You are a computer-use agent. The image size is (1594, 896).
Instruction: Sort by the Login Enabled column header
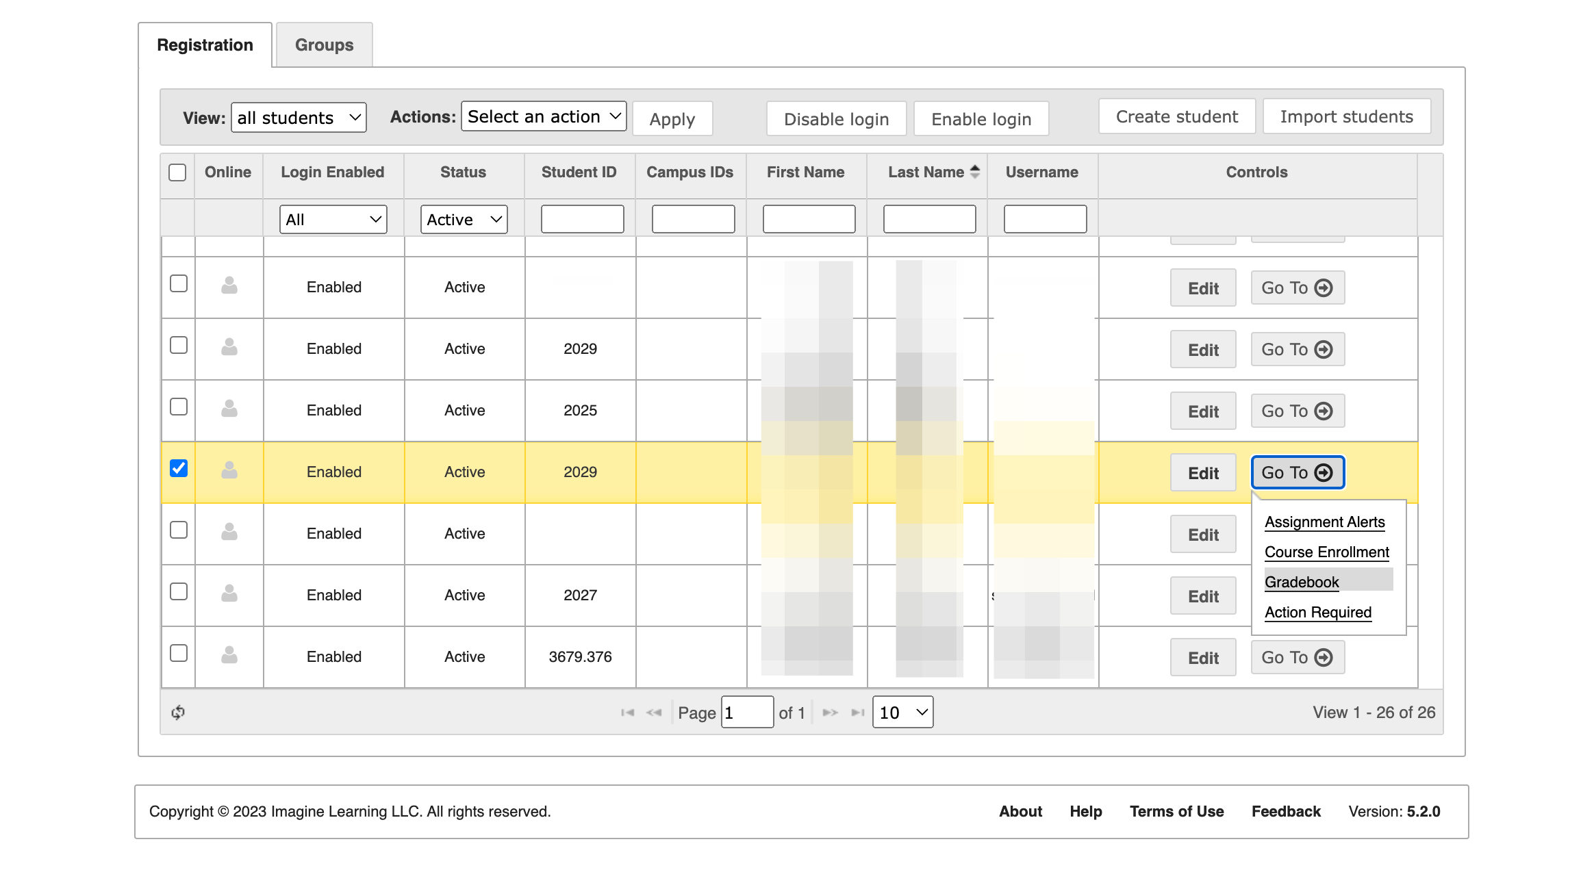point(332,172)
